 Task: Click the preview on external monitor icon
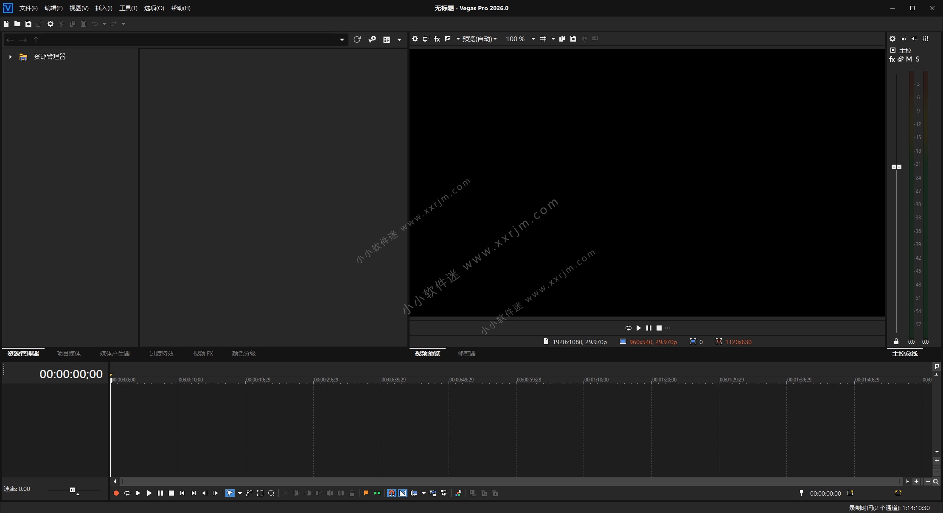pos(426,39)
